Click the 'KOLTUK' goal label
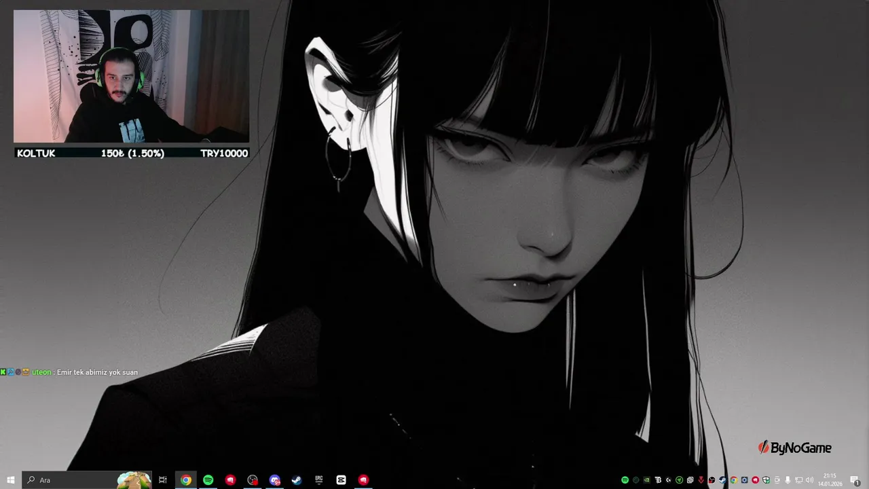The width and height of the screenshot is (869, 489). pos(36,153)
